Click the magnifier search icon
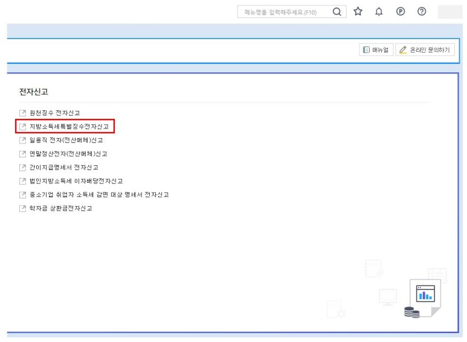 (337, 11)
